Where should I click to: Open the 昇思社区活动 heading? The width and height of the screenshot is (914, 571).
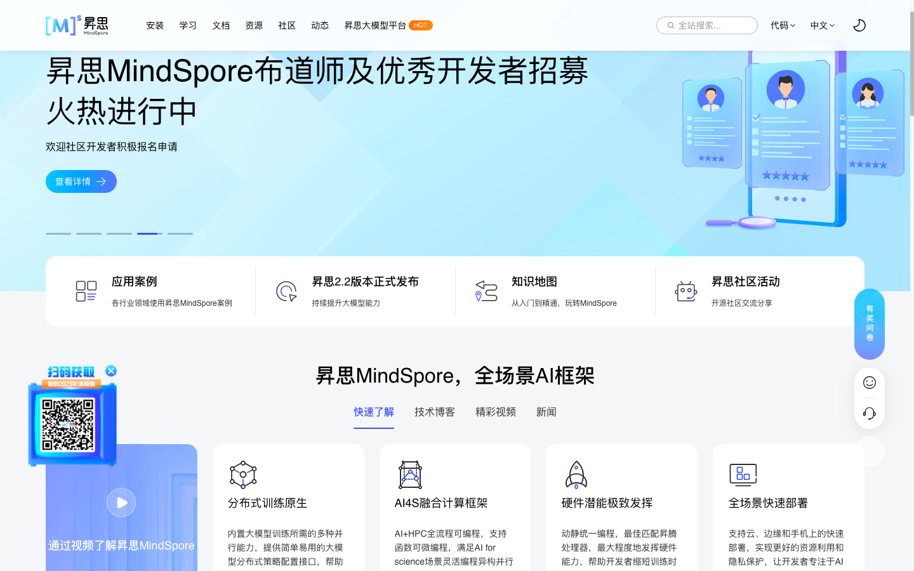coord(746,281)
